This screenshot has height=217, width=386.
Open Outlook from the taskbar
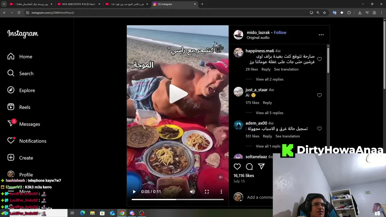point(112,213)
